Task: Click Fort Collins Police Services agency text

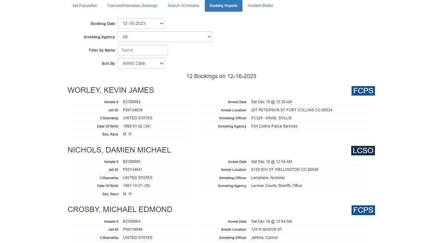Action: 274,126
